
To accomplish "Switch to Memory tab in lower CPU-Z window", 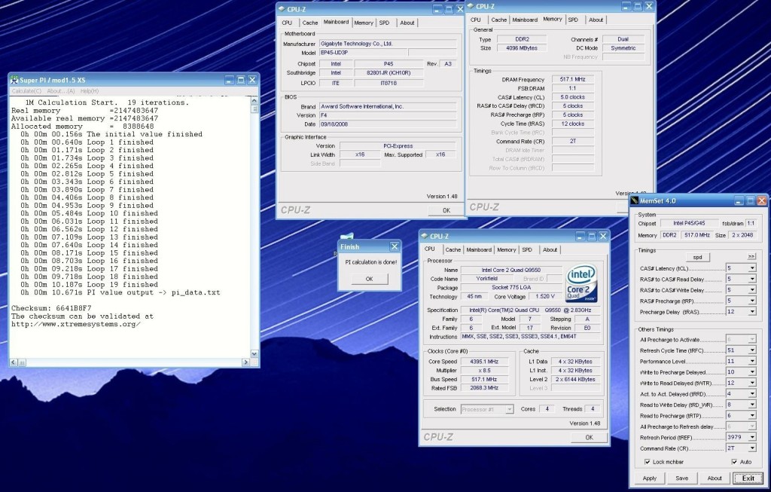I will [x=507, y=249].
